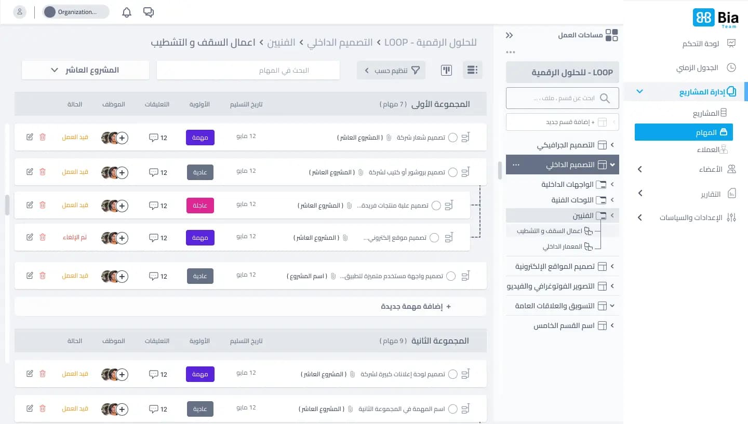748x424 pixels.
Task: Open the notifications bell icon
Action: pos(126,11)
